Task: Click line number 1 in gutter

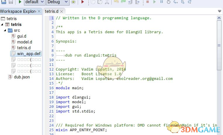Action: click(53, 18)
